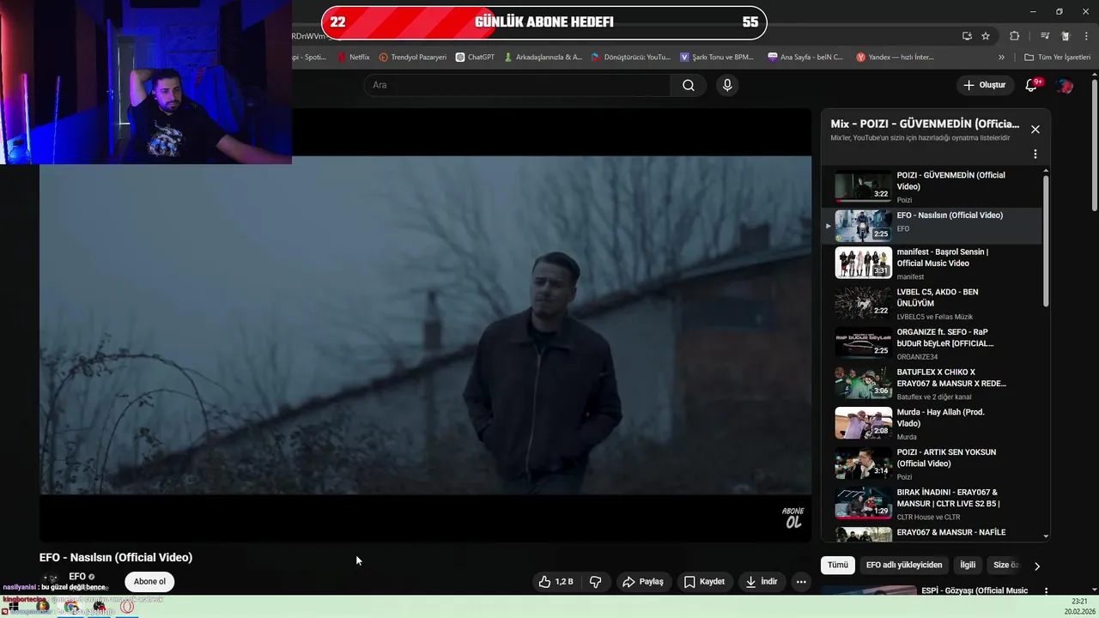
Task: Open Chrome extensions puzzle icon
Action: coord(1015,36)
